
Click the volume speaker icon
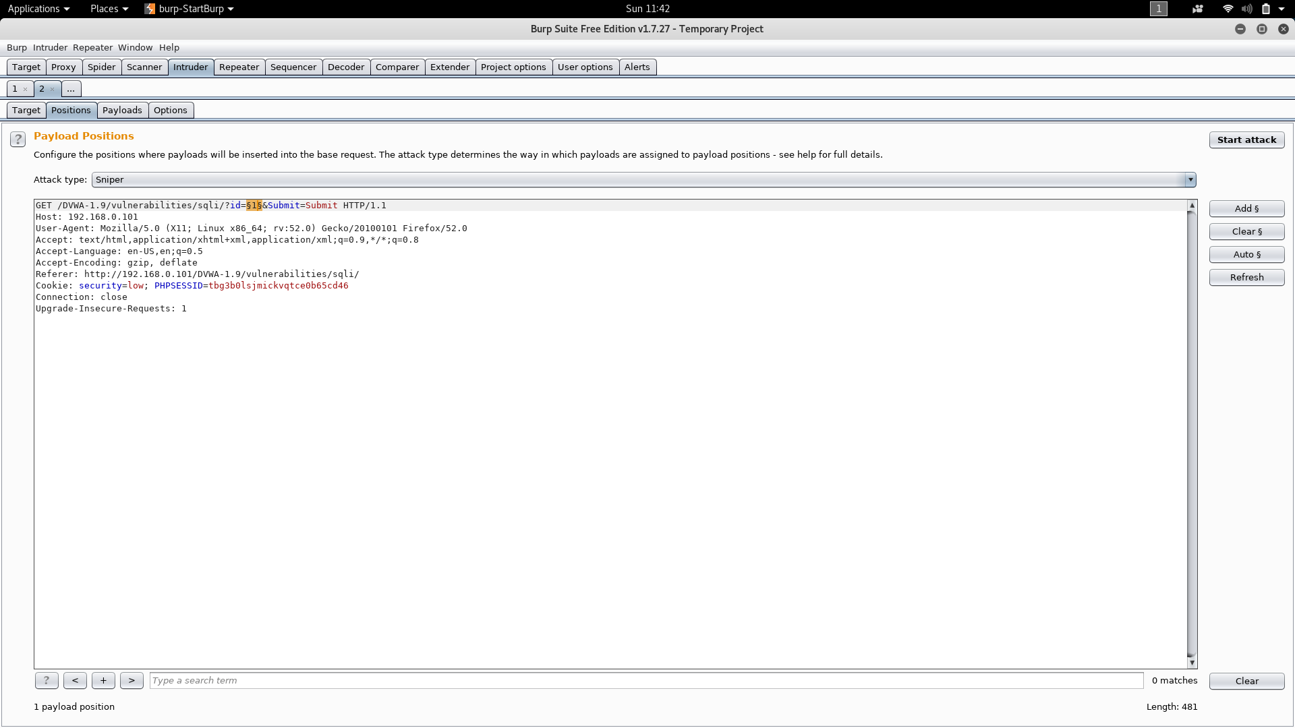coord(1246,9)
